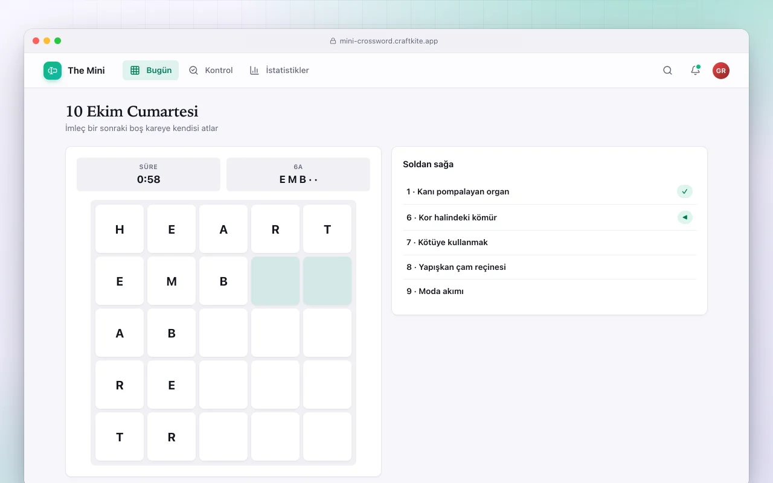773x483 pixels.
Task: Choose clue 7 Kötüye kullanmak
Action: point(550,242)
